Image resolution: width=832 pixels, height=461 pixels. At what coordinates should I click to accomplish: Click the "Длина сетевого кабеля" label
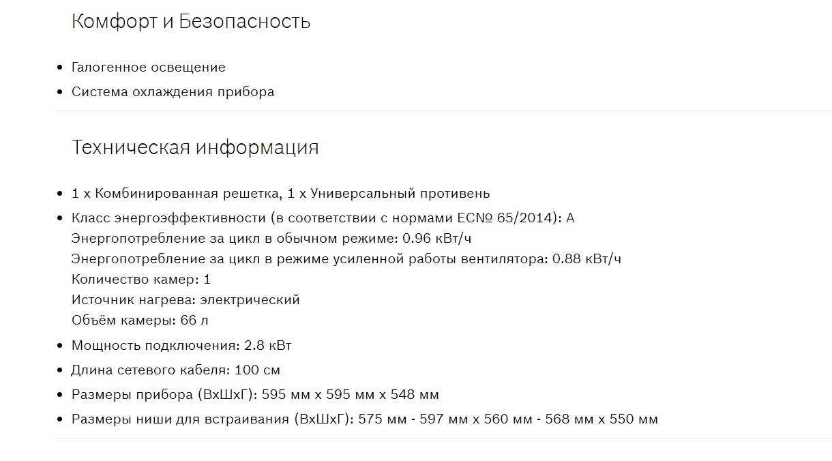point(149,370)
